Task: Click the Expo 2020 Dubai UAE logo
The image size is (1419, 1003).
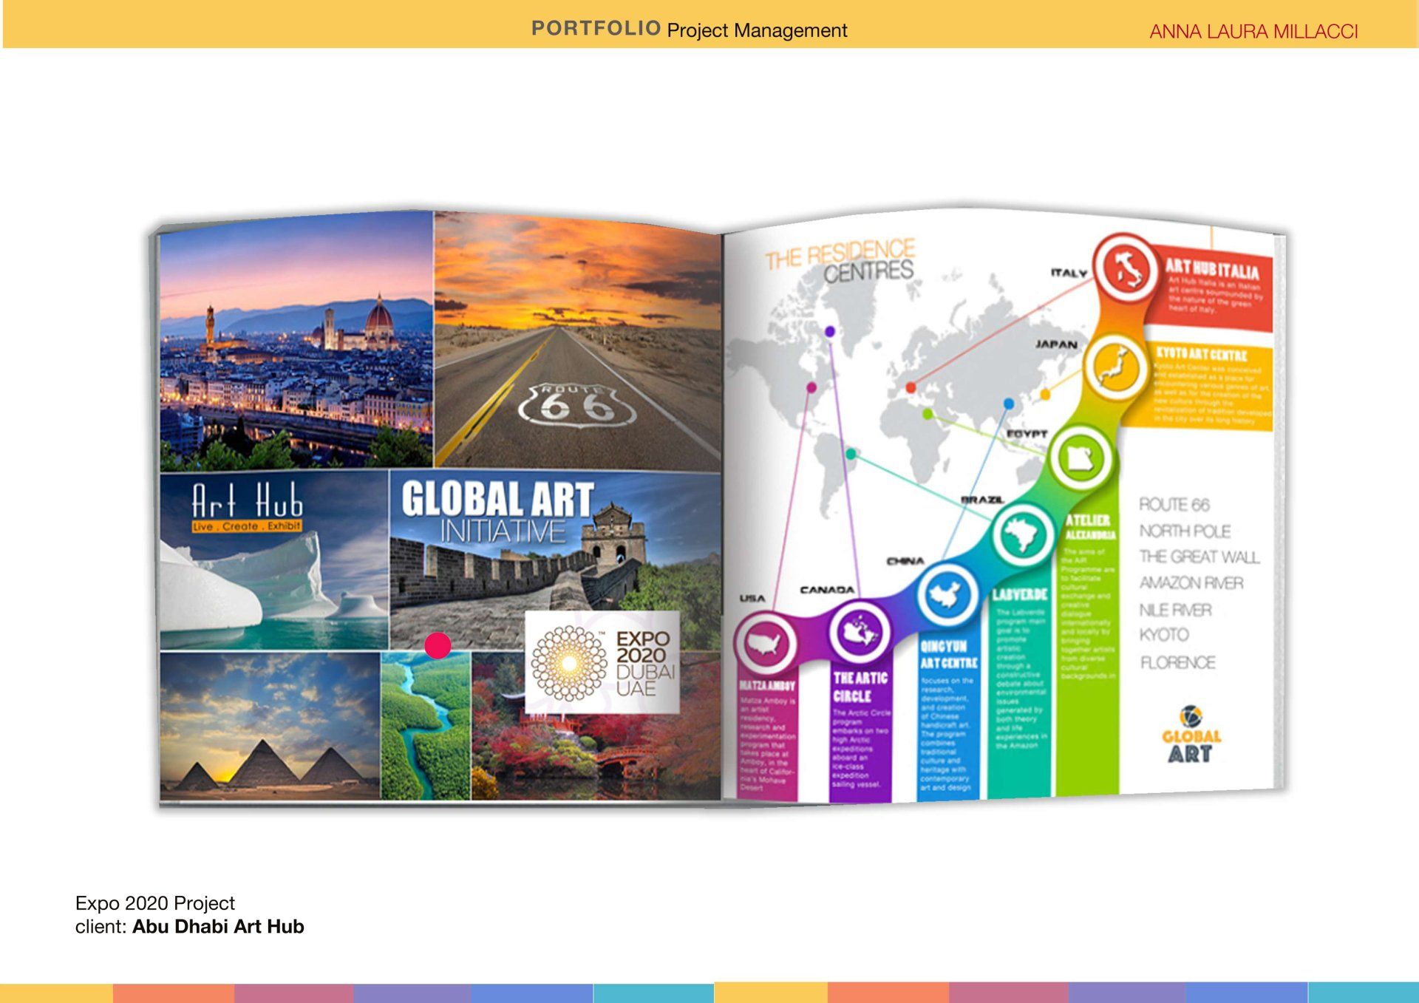Action: pyautogui.click(x=602, y=662)
